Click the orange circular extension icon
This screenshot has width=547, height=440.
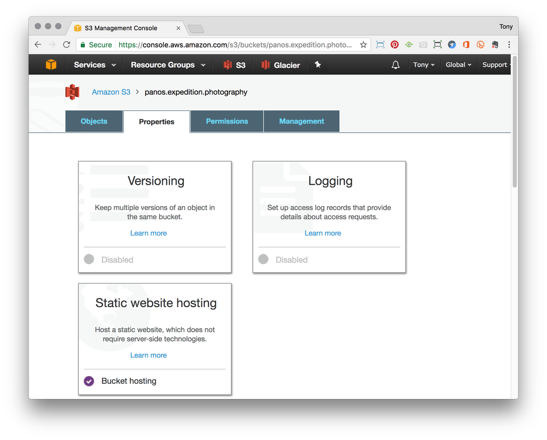click(480, 45)
